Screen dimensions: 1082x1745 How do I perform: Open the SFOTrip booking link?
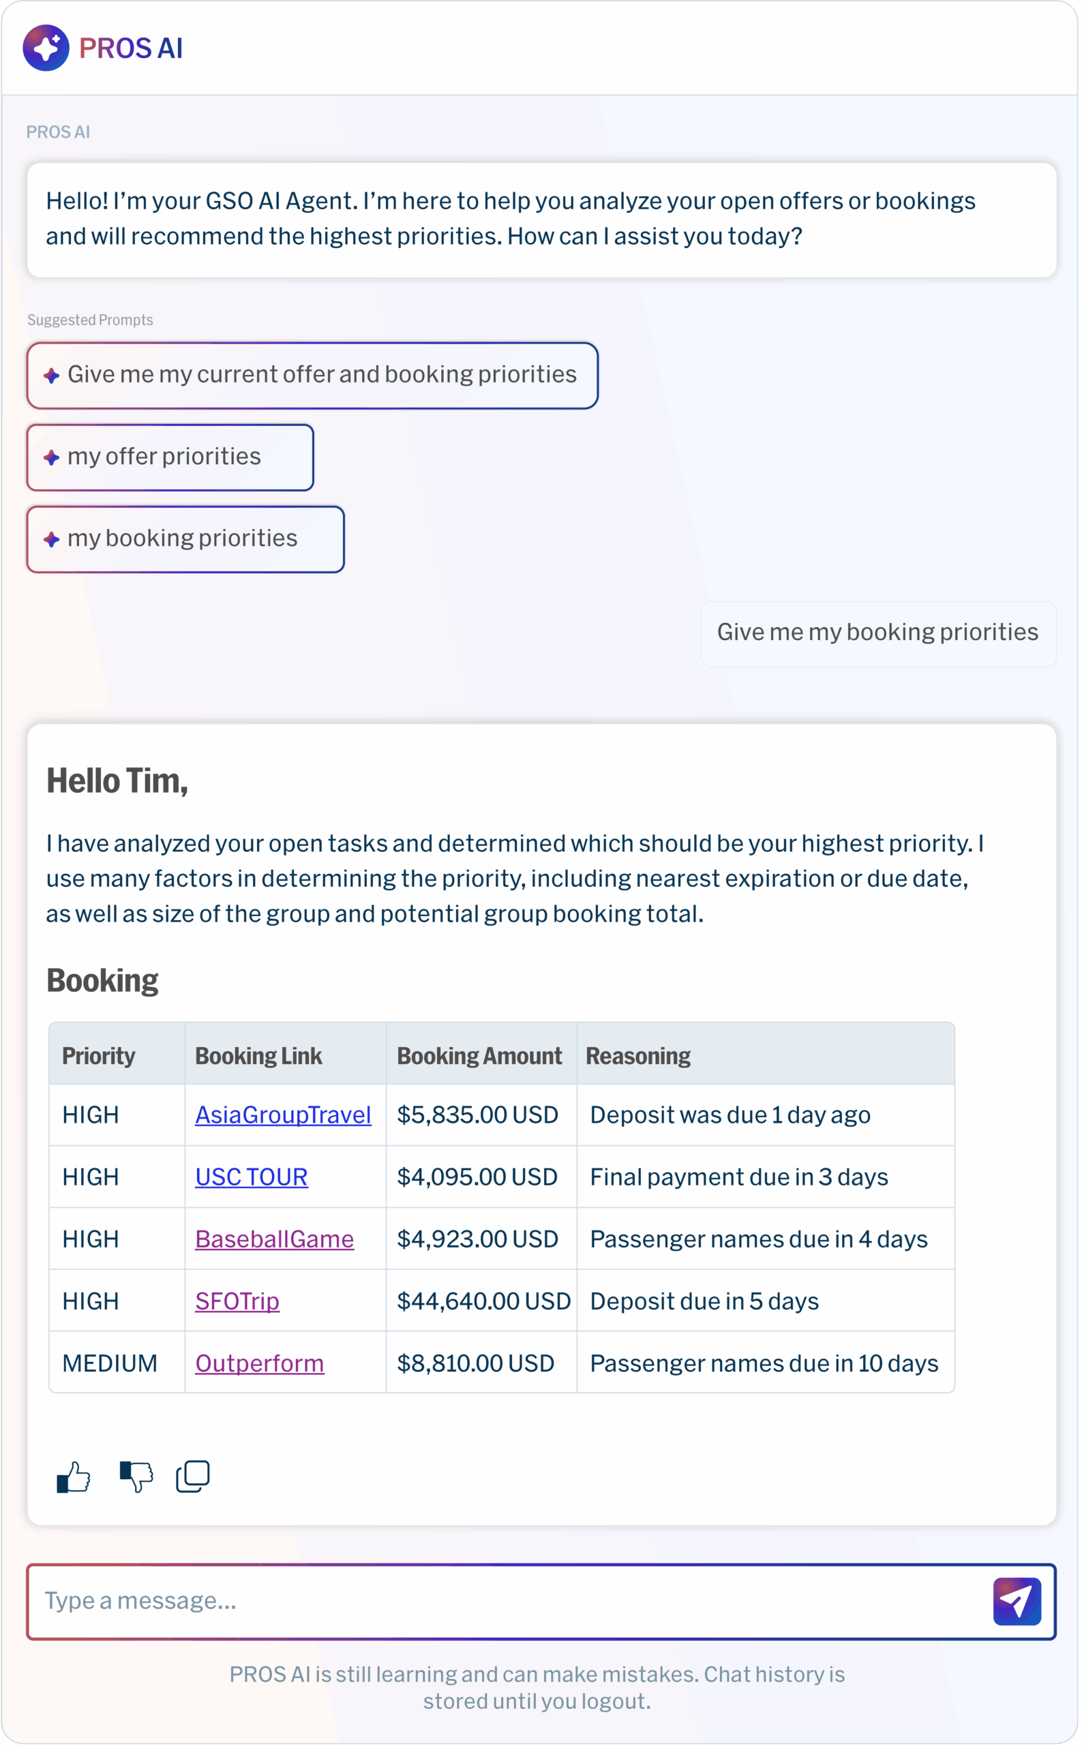coord(237,1301)
